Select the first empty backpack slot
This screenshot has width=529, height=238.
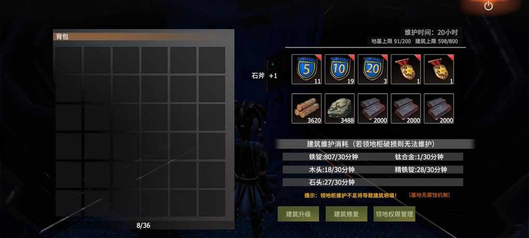69,60
